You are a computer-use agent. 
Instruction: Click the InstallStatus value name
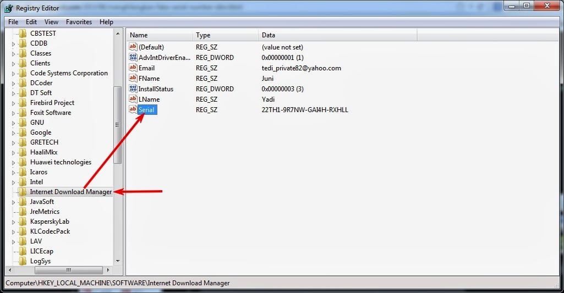[x=156, y=89]
